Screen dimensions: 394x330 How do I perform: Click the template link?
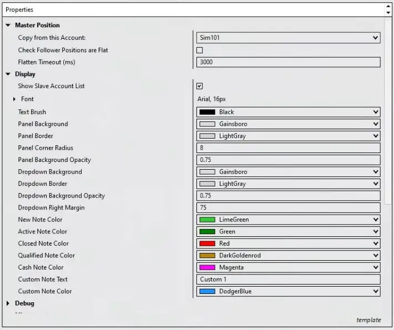(368, 320)
